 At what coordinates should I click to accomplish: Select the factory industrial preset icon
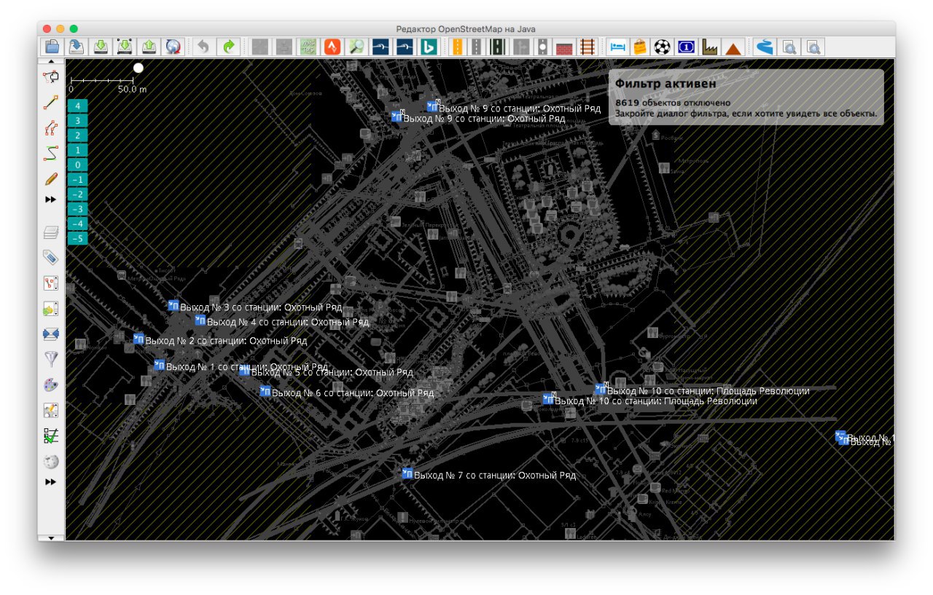(x=710, y=47)
